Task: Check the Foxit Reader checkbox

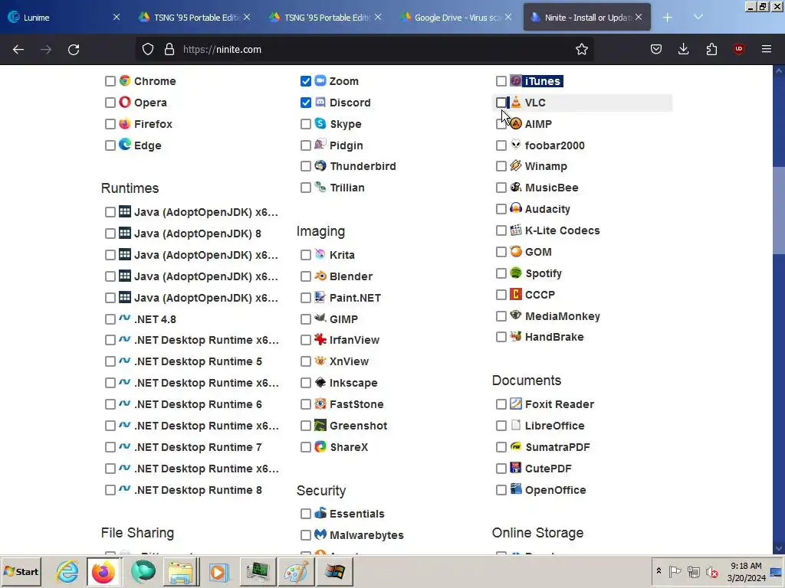Action: tap(501, 404)
